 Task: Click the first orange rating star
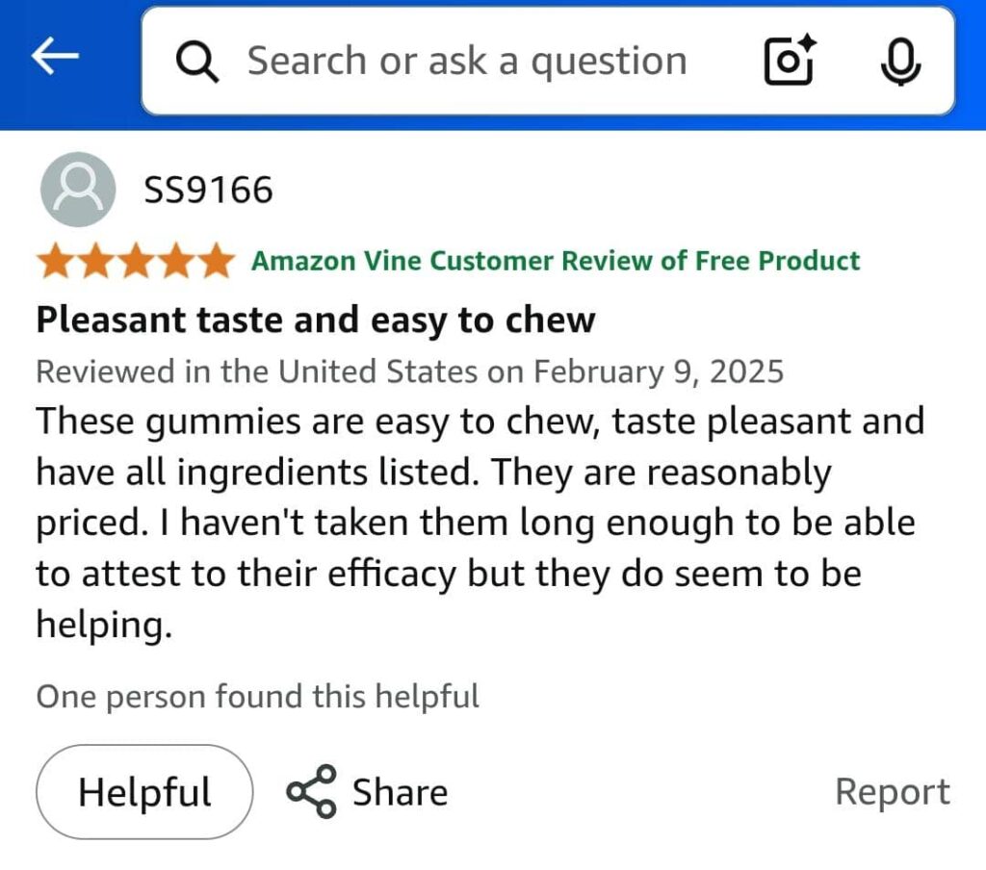click(57, 261)
